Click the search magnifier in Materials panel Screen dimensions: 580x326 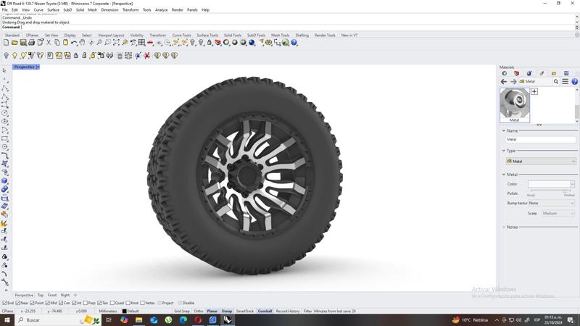(555, 82)
